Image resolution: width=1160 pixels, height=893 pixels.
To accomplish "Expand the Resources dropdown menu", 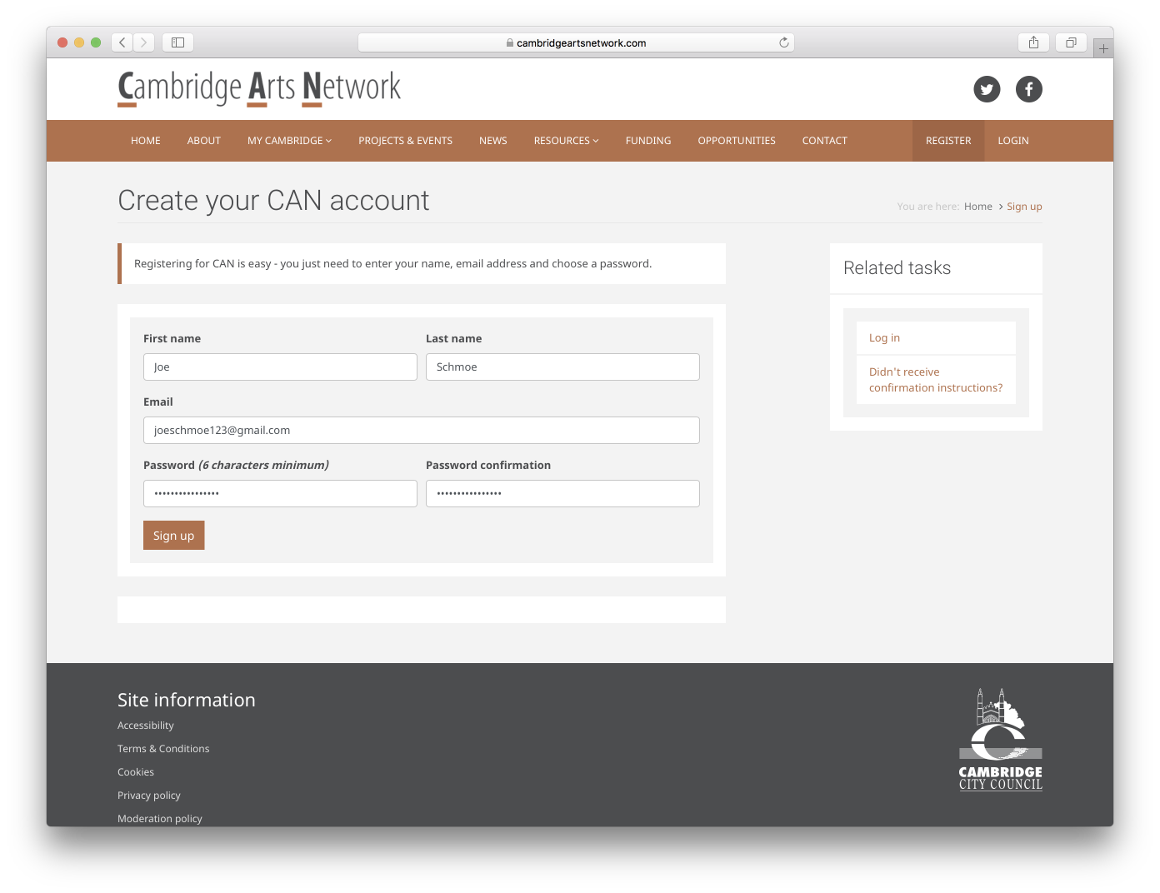I will [x=566, y=141].
